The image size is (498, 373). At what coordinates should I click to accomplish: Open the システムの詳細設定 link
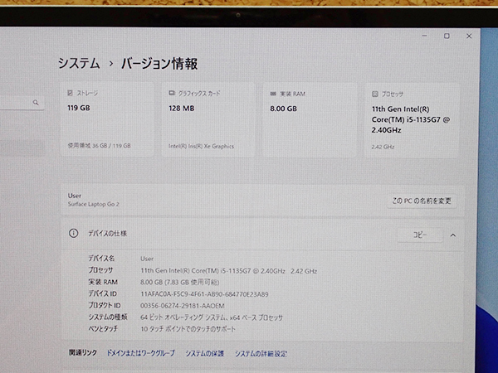tap(261, 353)
